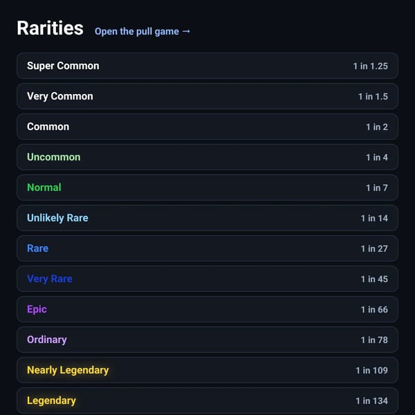Click the Legendary rarity row
This screenshot has width=415, height=415.
tap(207, 400)
